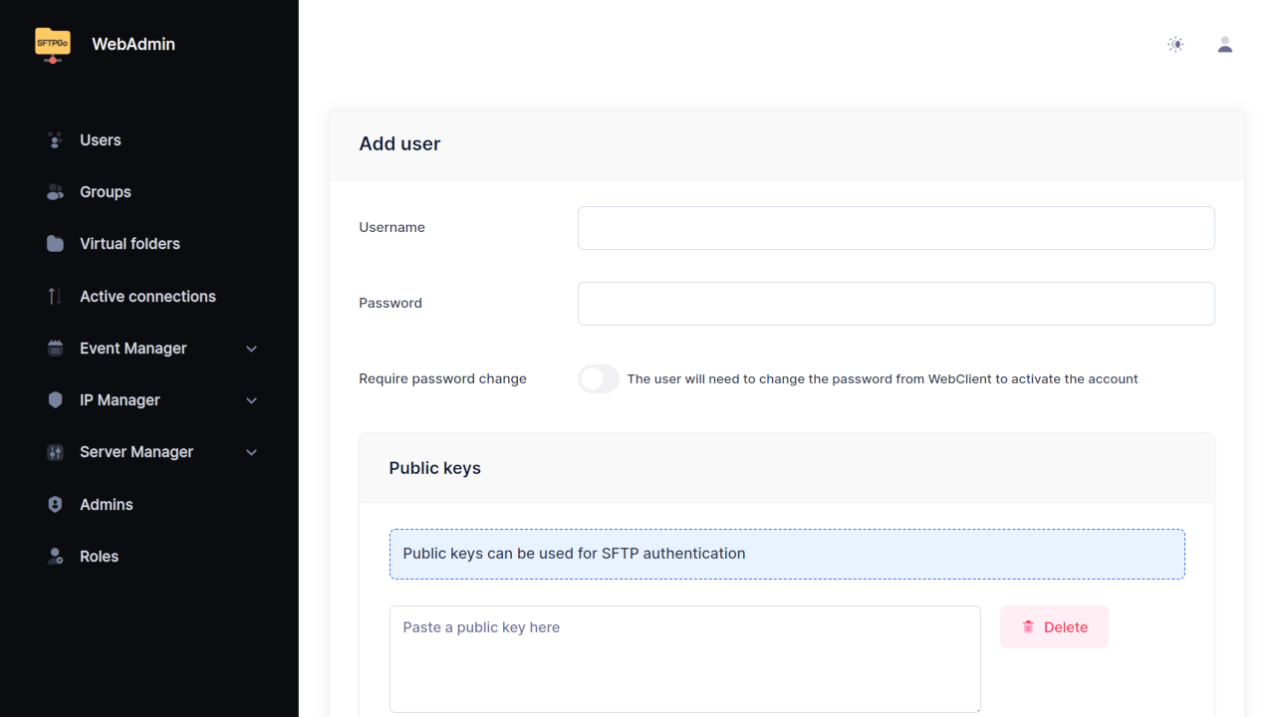Image resolution: width=1275 pixels, height=717 pixels.
Task: Click the WebAdmin title link
Action: (x=133, y=44)
